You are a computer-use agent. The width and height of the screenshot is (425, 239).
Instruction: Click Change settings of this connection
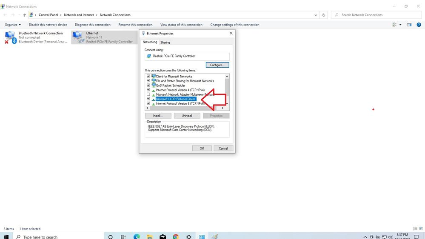[x=235, y=25]
